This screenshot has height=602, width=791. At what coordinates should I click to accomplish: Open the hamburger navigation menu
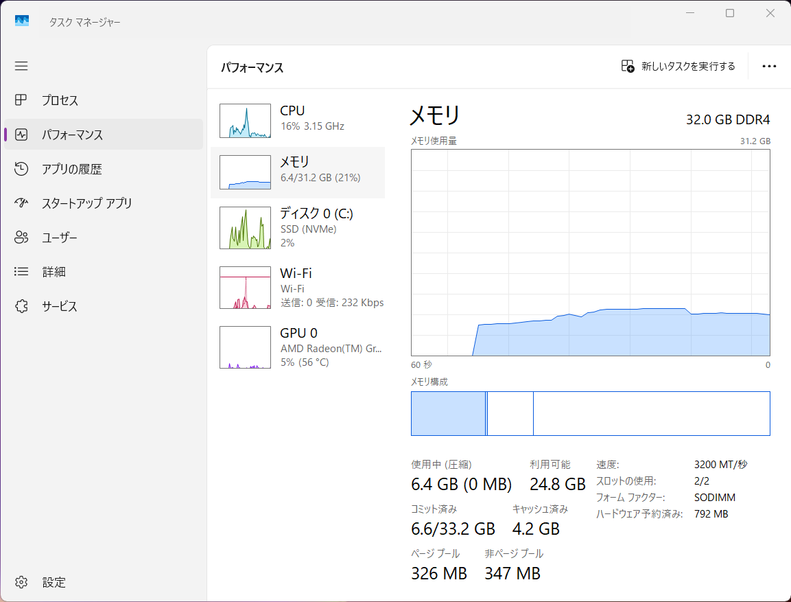click(21, 66)
